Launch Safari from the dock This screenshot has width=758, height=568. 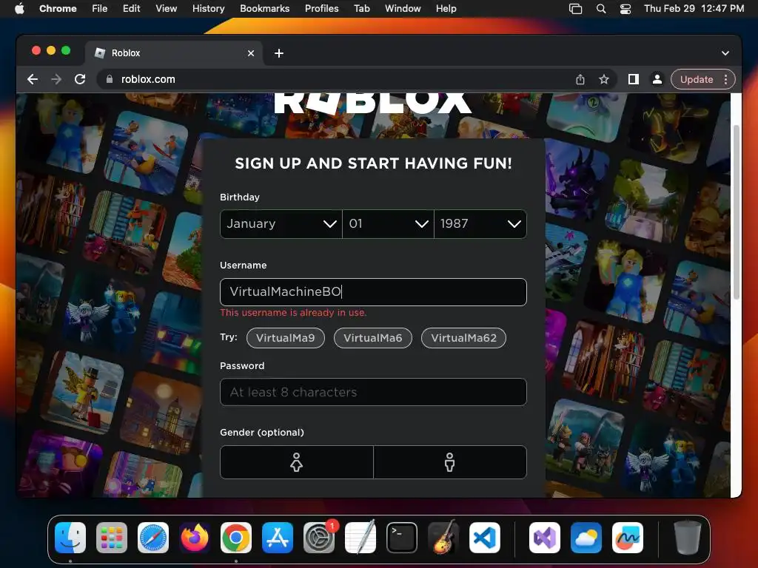[x=153, y=538]
